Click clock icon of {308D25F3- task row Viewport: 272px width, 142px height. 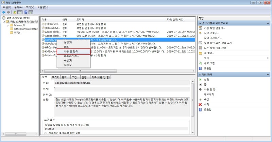pyautogui.click(x=43, y=24)
